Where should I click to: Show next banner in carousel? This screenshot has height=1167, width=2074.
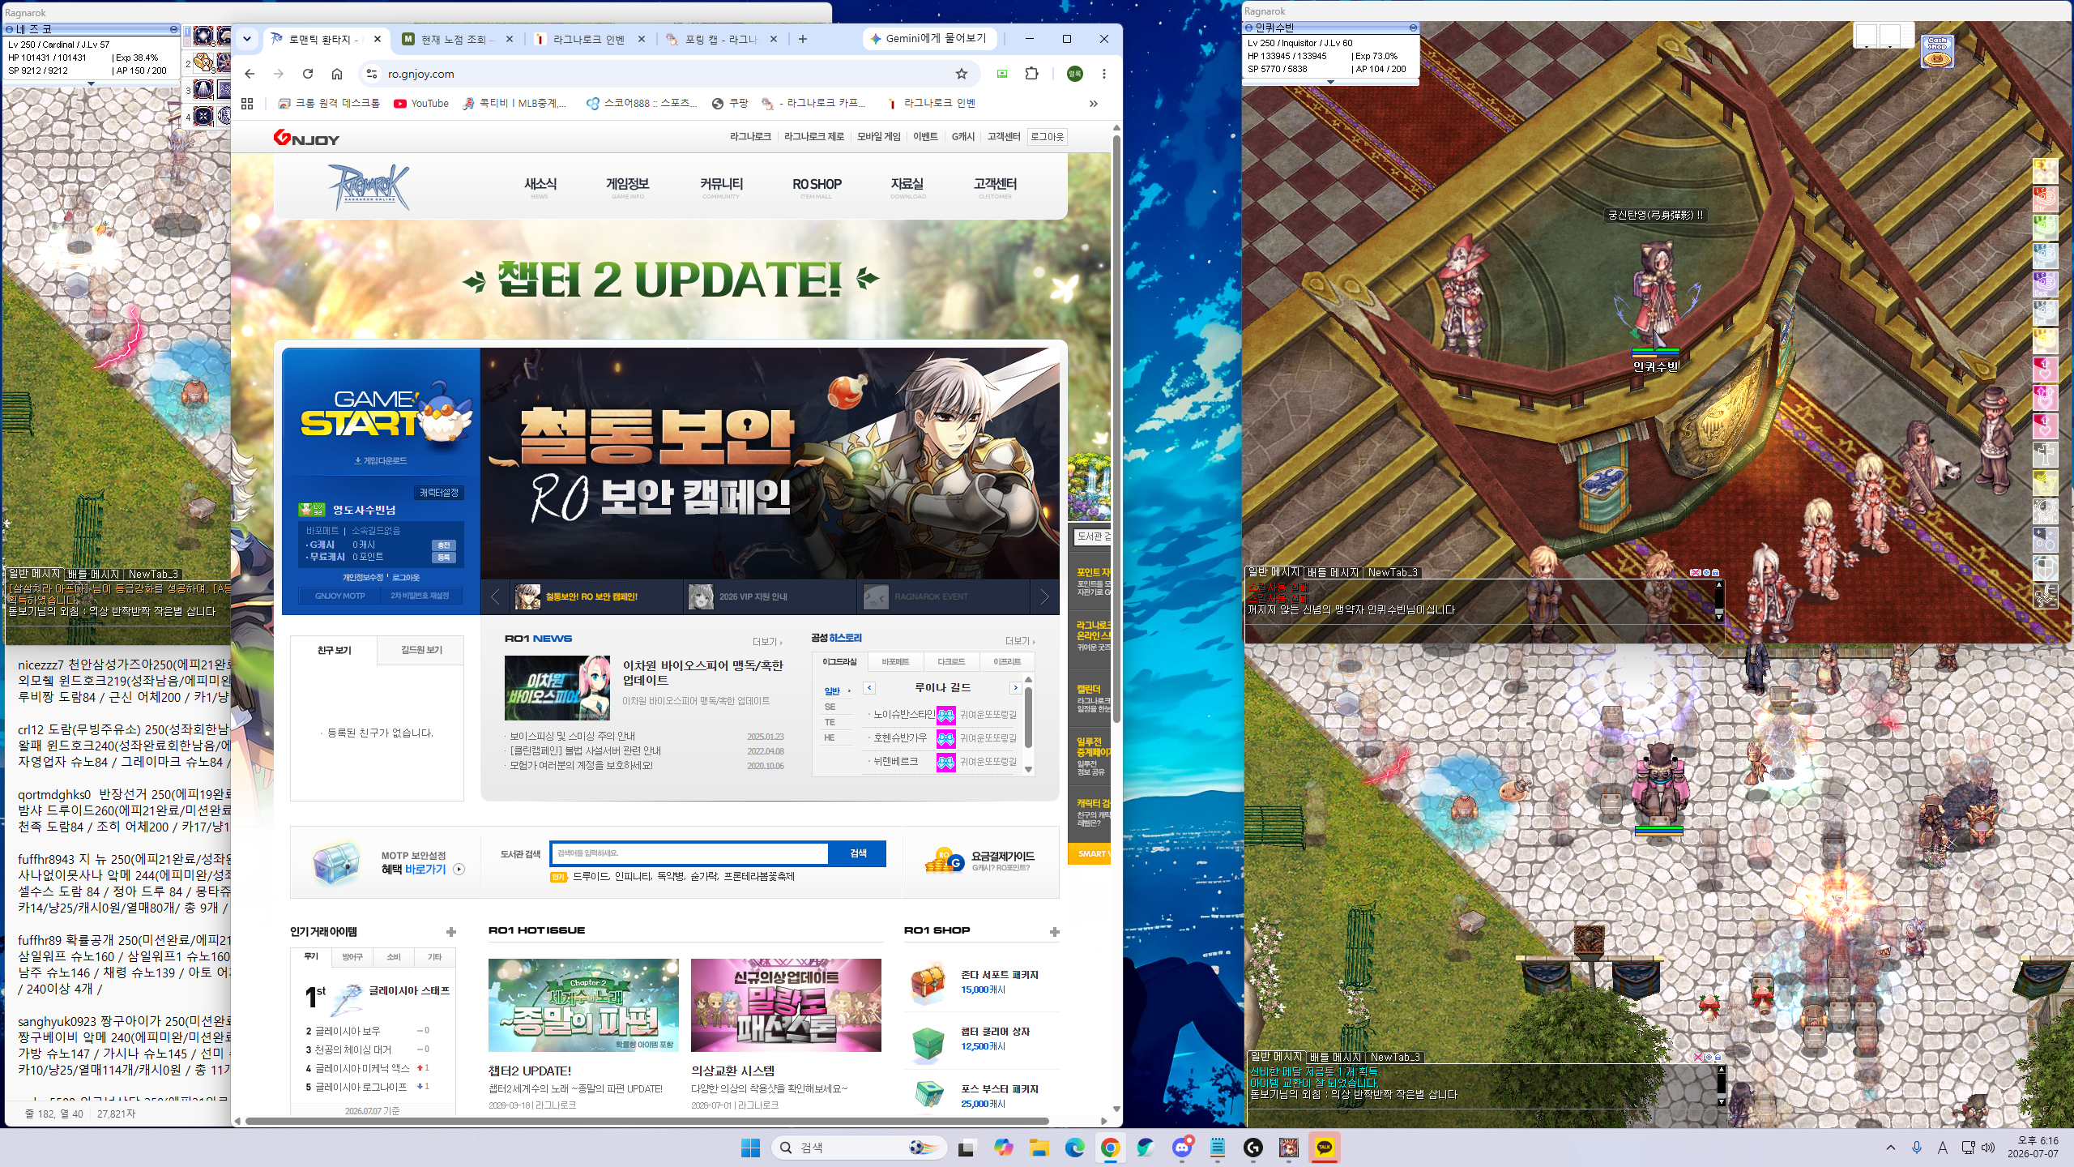click(1045, 597)
